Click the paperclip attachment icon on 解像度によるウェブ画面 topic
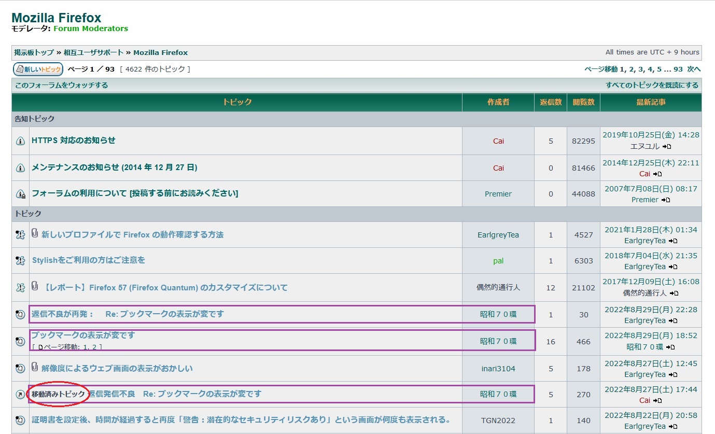The height and width of the screenshot is (434, 715). (x=35, y=367)
